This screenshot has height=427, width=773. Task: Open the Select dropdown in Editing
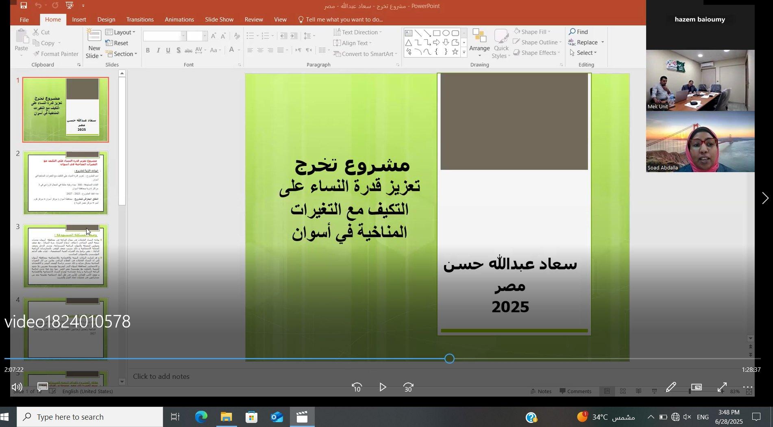pos(583,53)
